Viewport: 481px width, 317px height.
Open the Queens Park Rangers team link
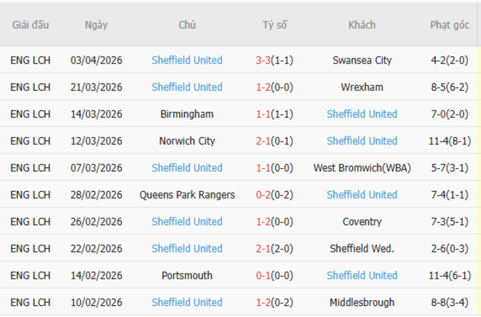pyautogui.click(x=186, y=195)
